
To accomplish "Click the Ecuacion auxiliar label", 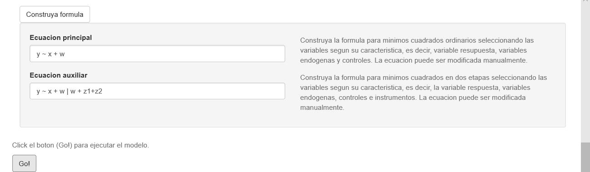I will tap(58, 75).
